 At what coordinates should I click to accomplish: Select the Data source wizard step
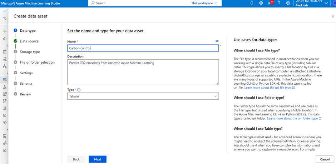point(29,41)
